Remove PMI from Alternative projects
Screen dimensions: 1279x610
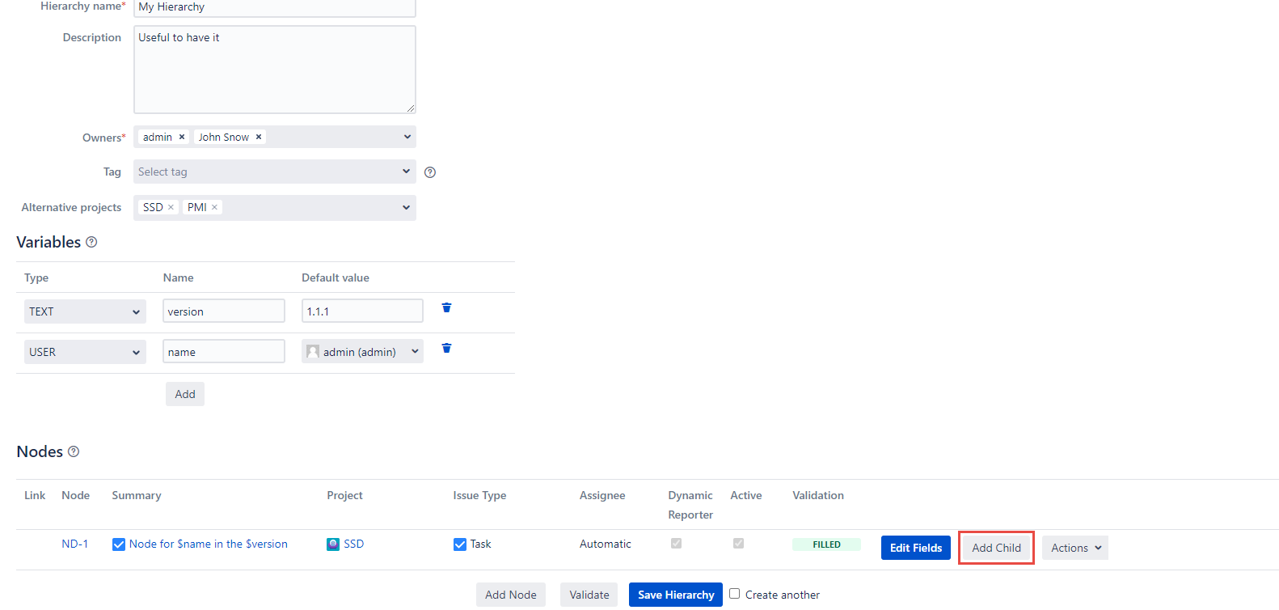click(214, 207)
